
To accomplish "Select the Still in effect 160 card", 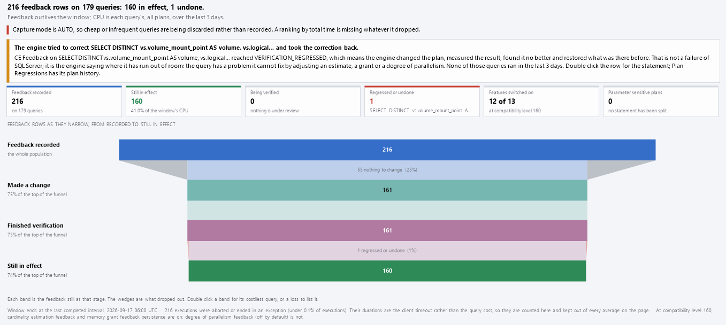I will (184, 101).
